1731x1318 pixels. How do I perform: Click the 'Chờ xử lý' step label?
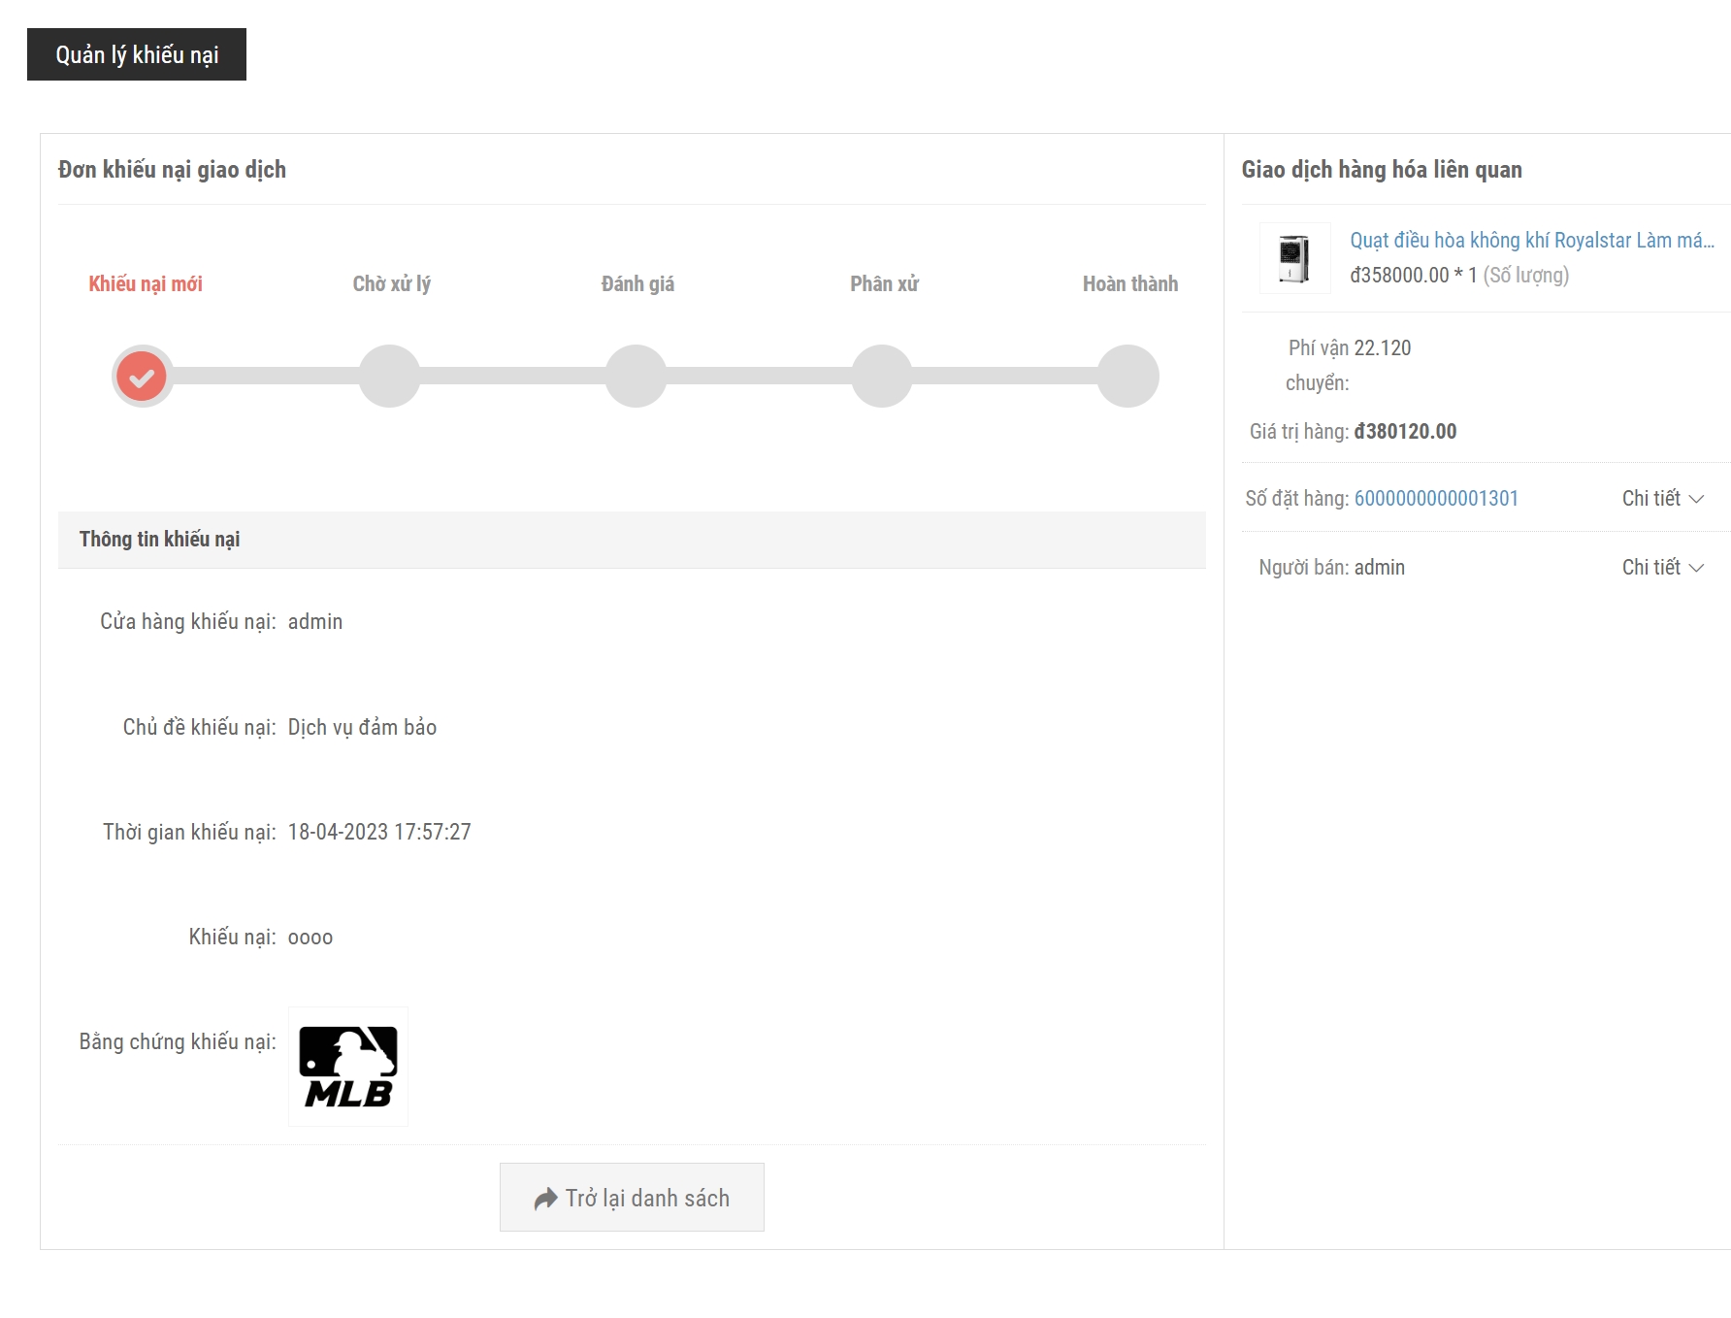coord(391,284)
